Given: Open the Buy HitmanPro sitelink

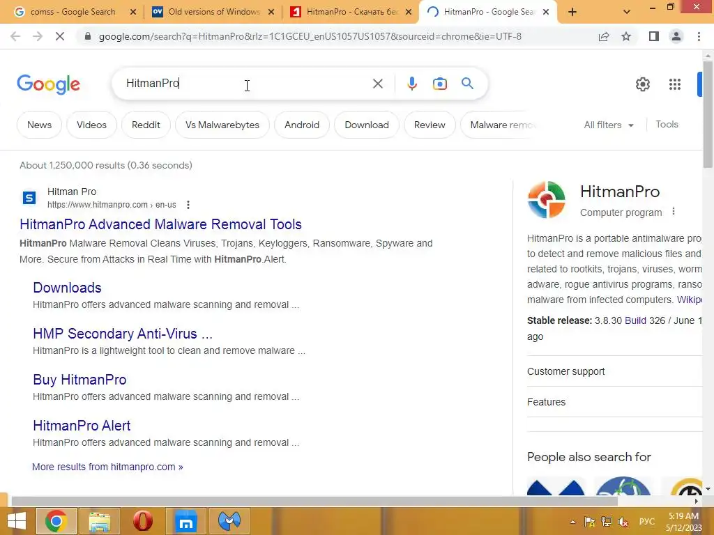Looking at the screenshot, I should (x=79, y=380).
